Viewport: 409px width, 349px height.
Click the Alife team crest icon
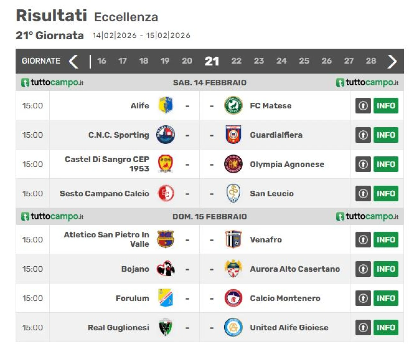click(166, 105)
